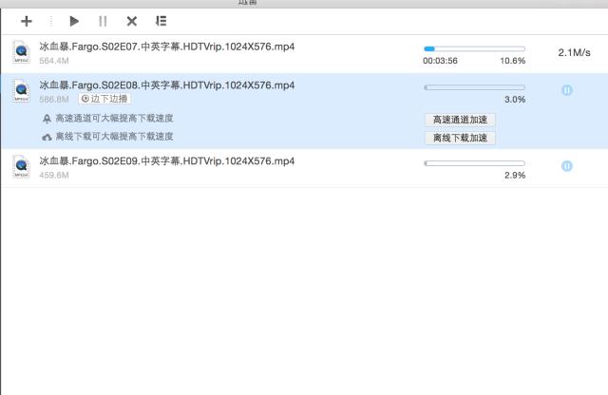This screenshot has height=395, width=608.
Task: Toggle pause circle on Fargo.S02E08 row
Action: pos(566,90)
